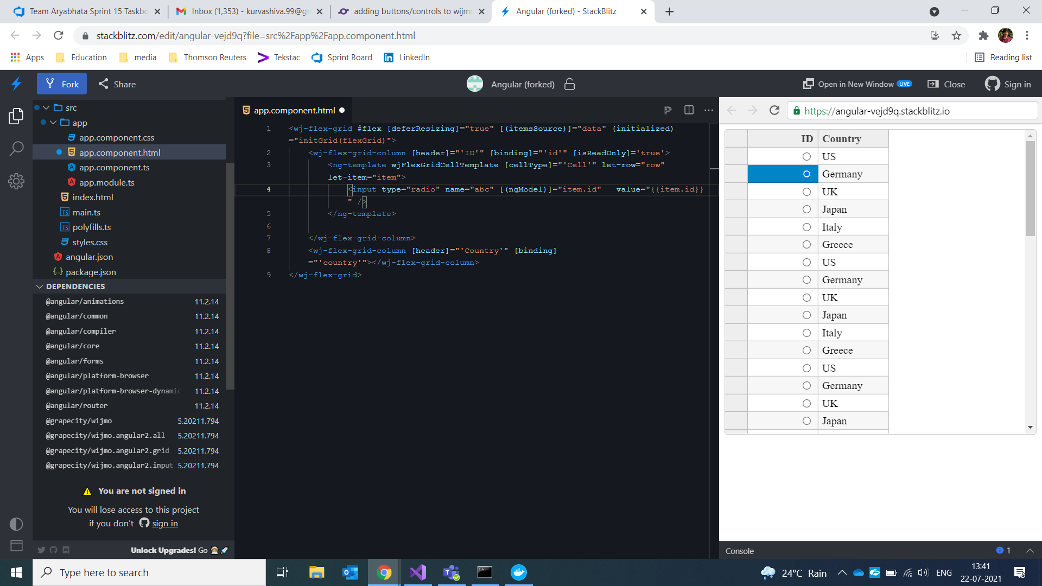Image resolution: width=1042 pixels, height=586 pixels.
Task: Open Visual Studio from taskbar
Action: (x=418, y=572)
